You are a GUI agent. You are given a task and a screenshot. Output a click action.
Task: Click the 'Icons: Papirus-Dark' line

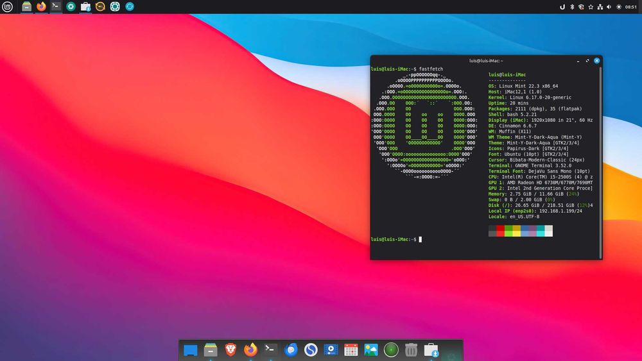click(528, 148)
